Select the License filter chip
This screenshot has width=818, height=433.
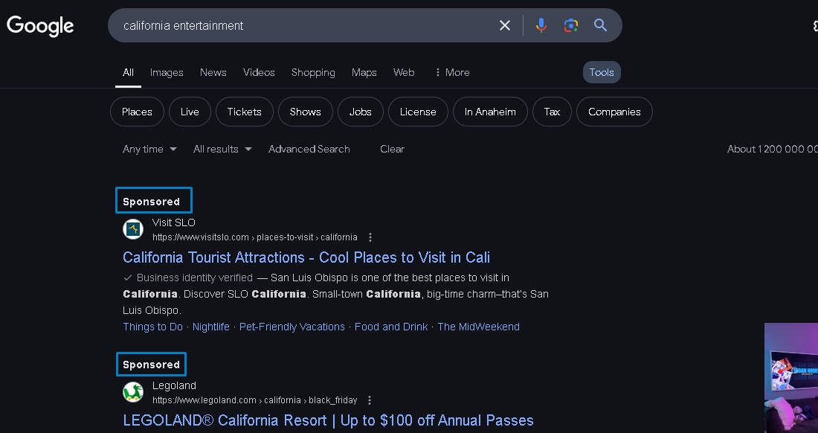pyautogui.click(x=418, y=112)
